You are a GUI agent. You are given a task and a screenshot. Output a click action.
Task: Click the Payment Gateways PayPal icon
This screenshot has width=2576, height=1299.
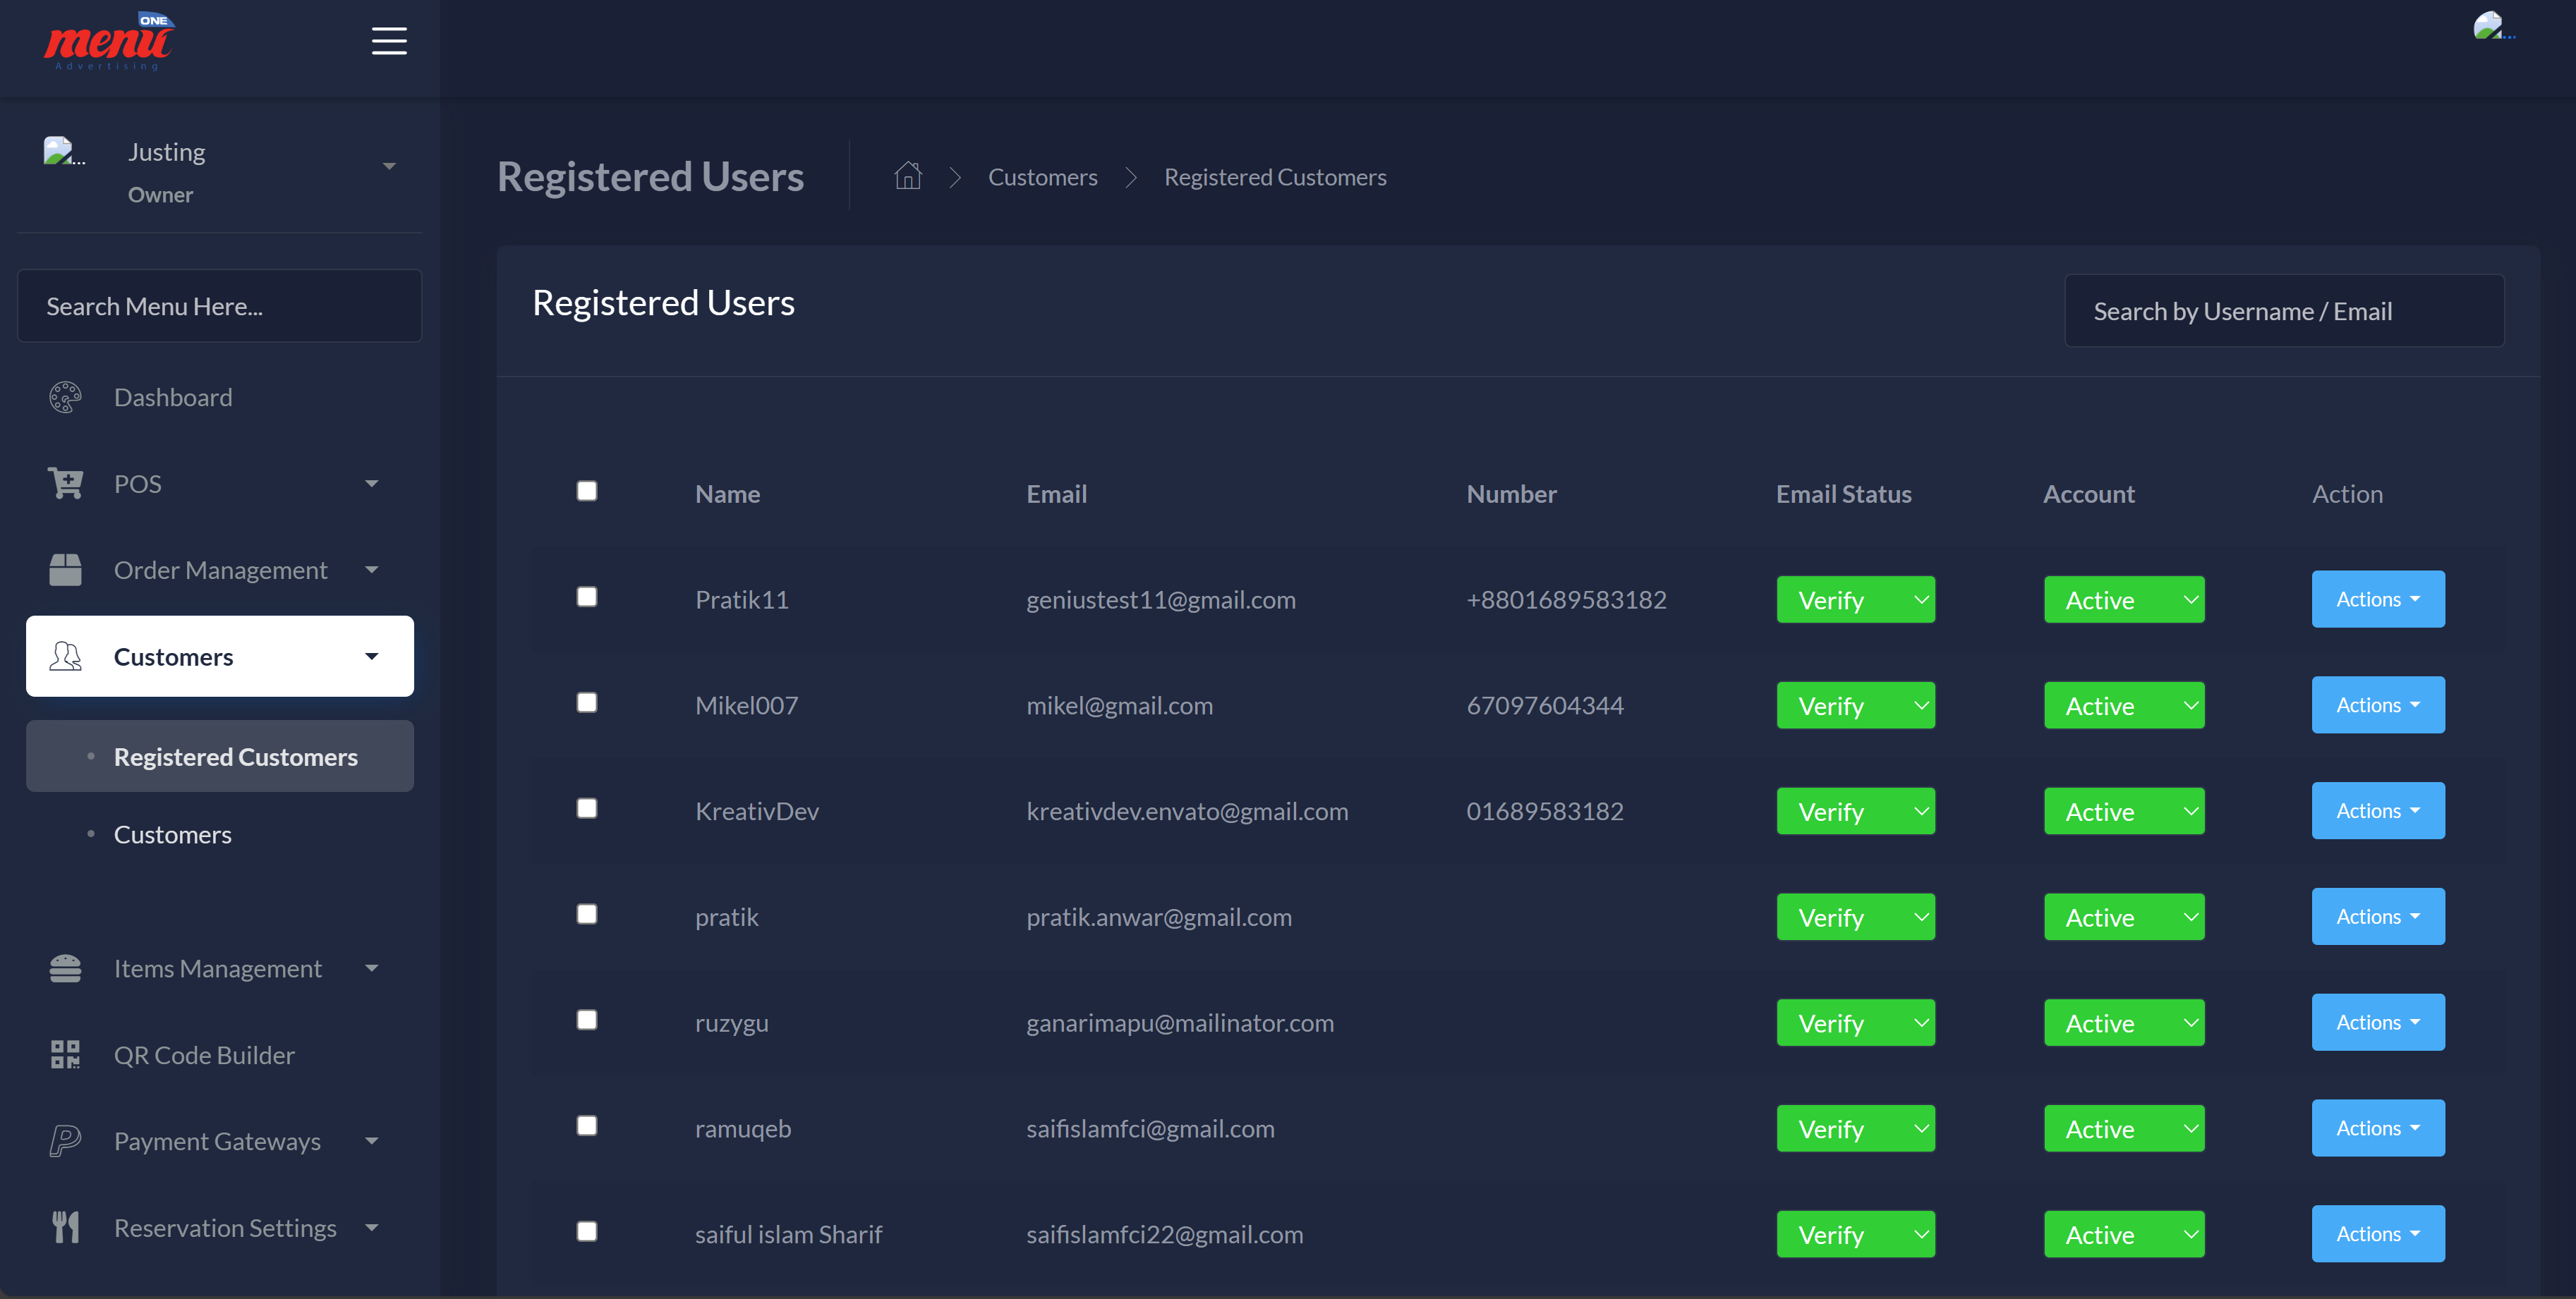click(x=65, y=1141)
